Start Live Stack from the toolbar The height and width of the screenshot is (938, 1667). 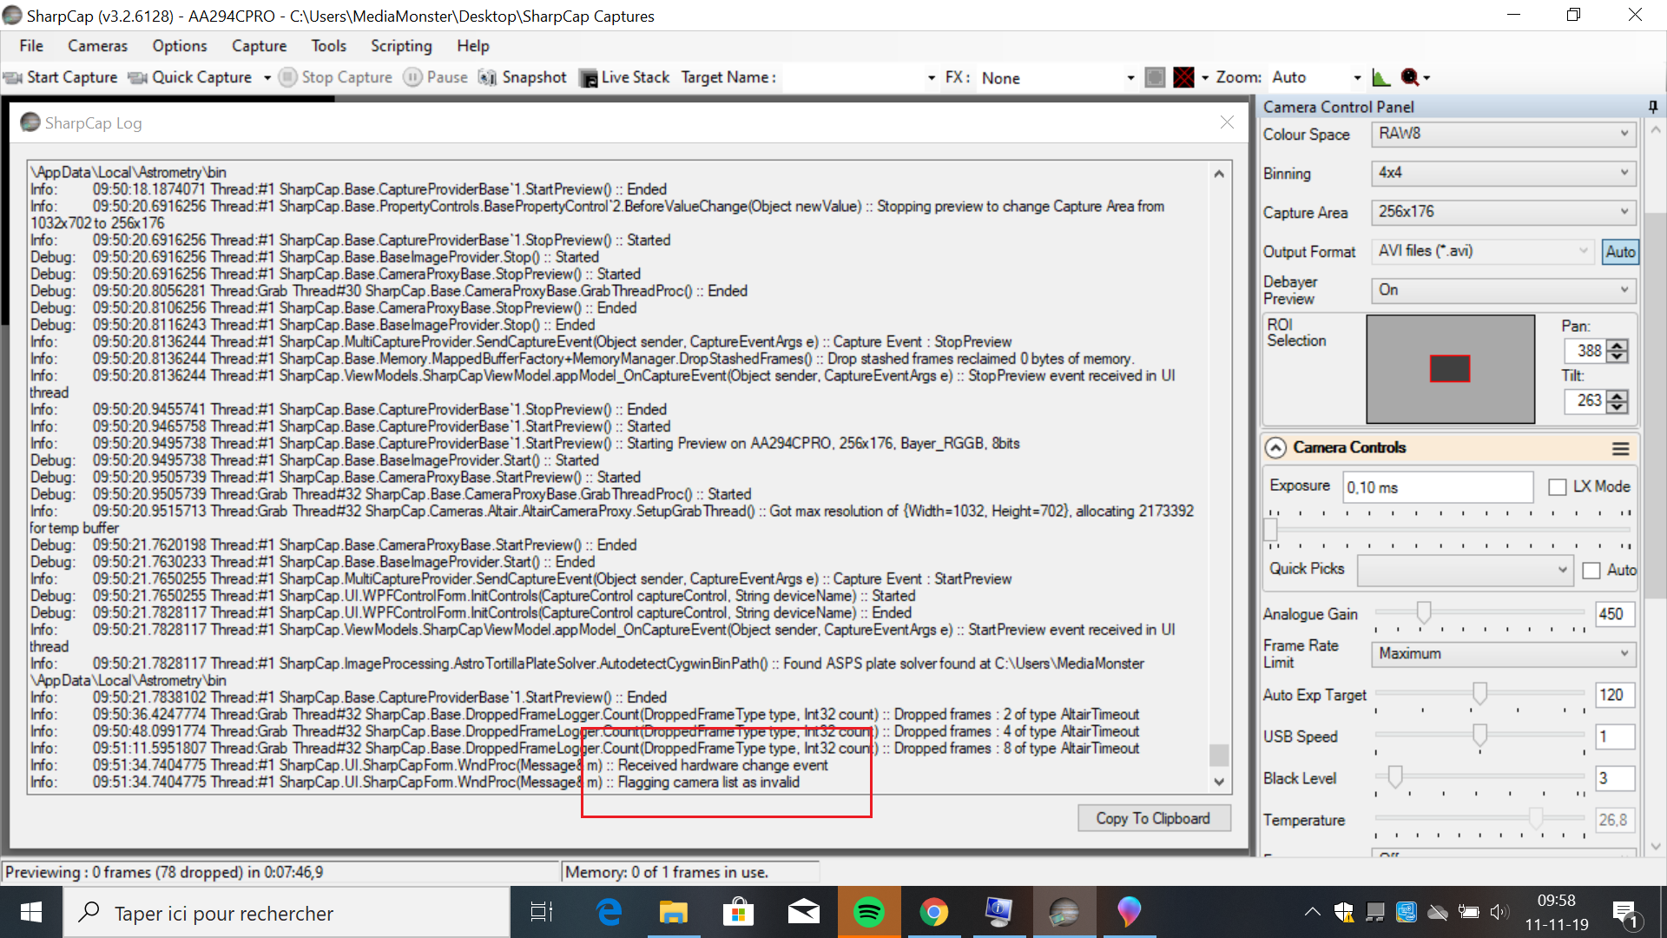(x=624, y=77)
